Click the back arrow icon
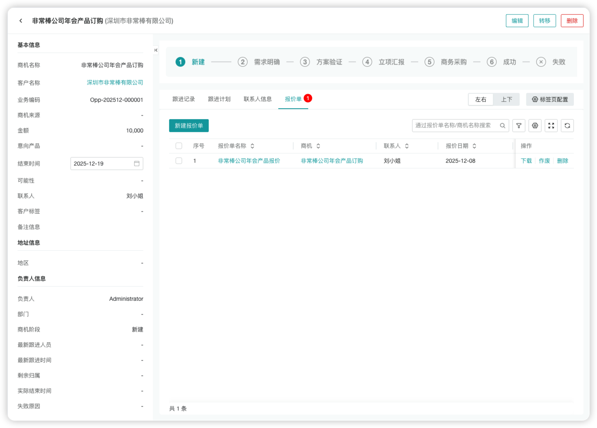Screen dimensions: 597x428 point(21,21)
